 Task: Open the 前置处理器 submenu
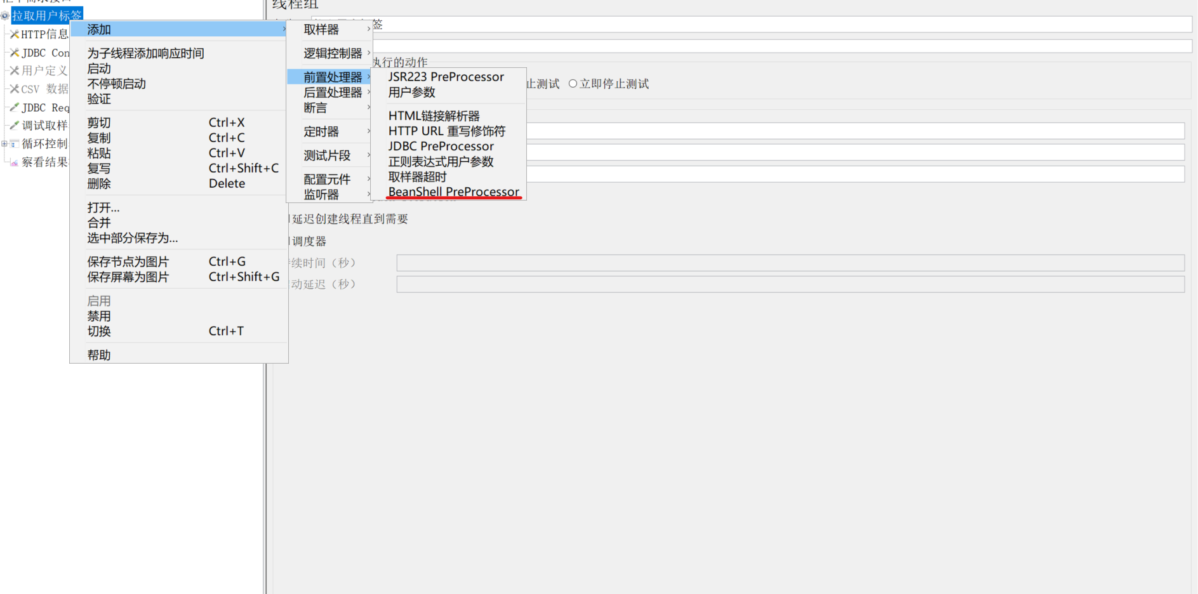pyautogui.click(x=329, y=77)
